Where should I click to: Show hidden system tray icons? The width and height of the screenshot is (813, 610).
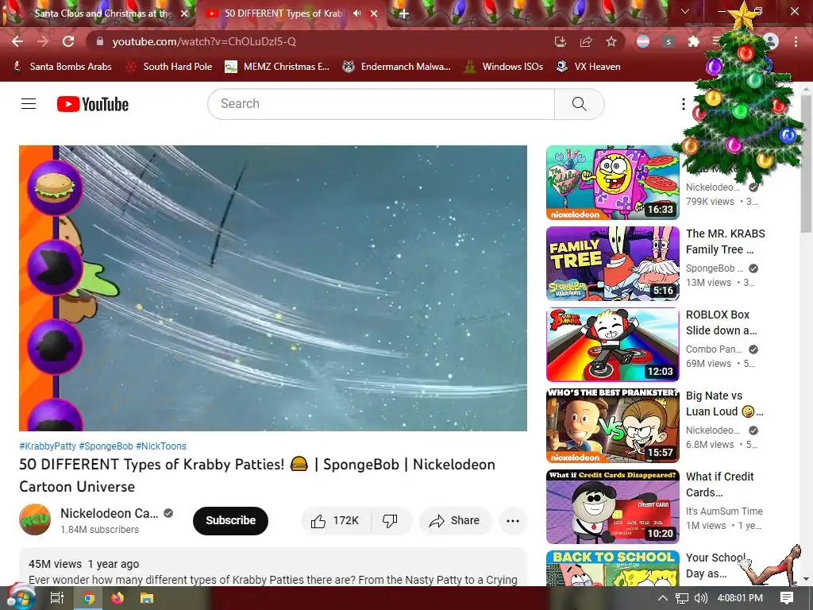click(663, 598)
